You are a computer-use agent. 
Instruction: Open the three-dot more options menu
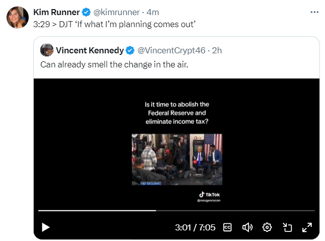pyautogui.click(x=314, y=12)
